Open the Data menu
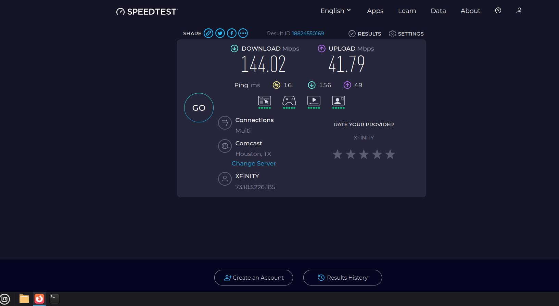This screenshot has height=306, width=559. [439, 11]
